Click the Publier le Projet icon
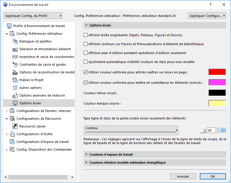 15,80
